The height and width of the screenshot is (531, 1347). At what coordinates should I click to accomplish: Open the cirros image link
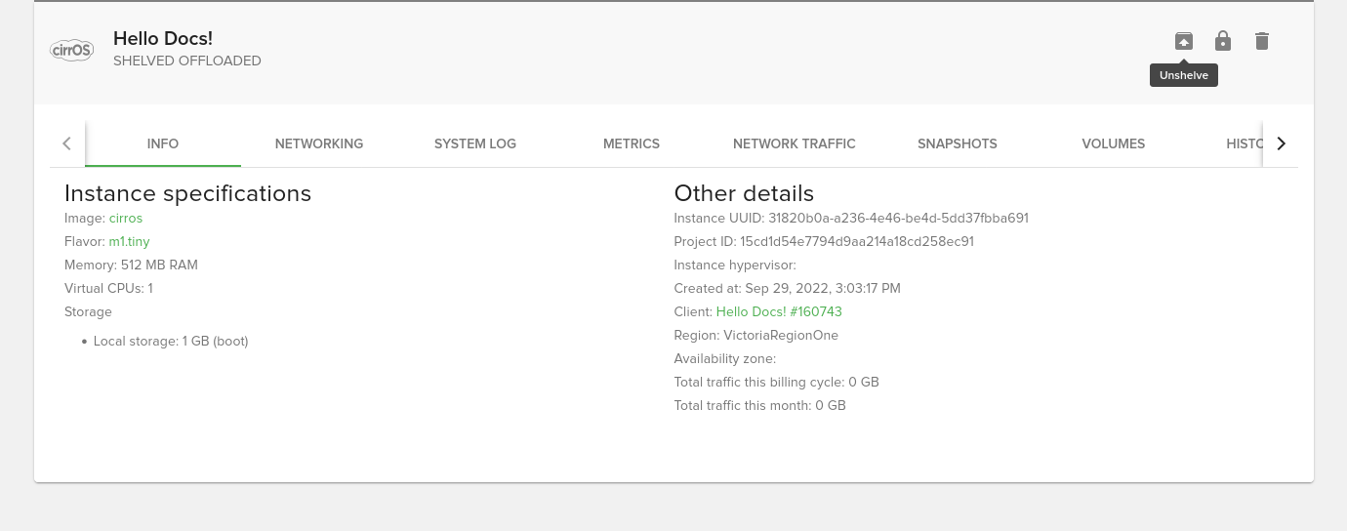click(x=126, y=218)
